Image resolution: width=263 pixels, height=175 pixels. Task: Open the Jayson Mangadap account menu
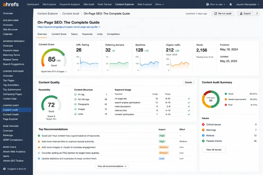click(248, 4)
